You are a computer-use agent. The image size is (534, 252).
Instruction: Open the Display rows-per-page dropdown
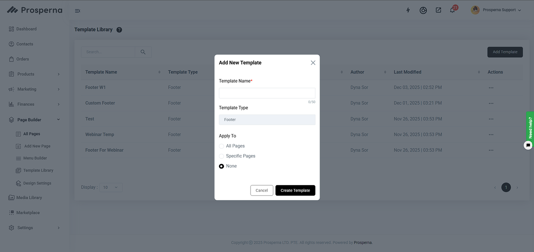point(111,187)
